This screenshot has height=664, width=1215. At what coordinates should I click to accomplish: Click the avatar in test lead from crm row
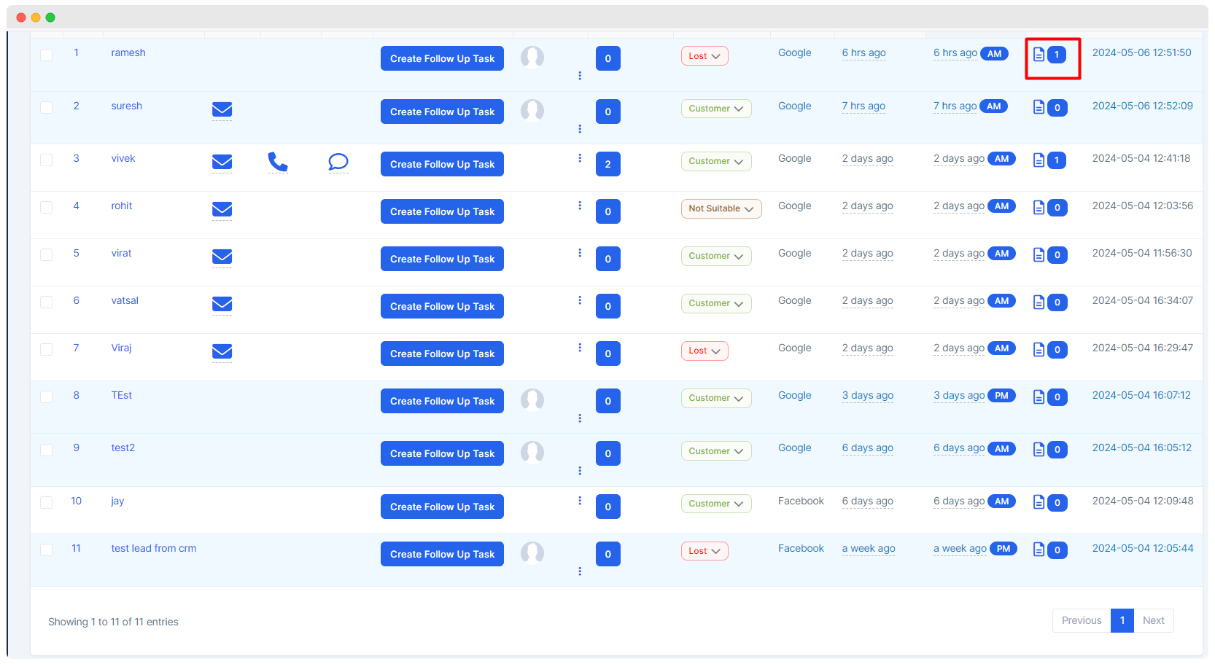(532, 553)
